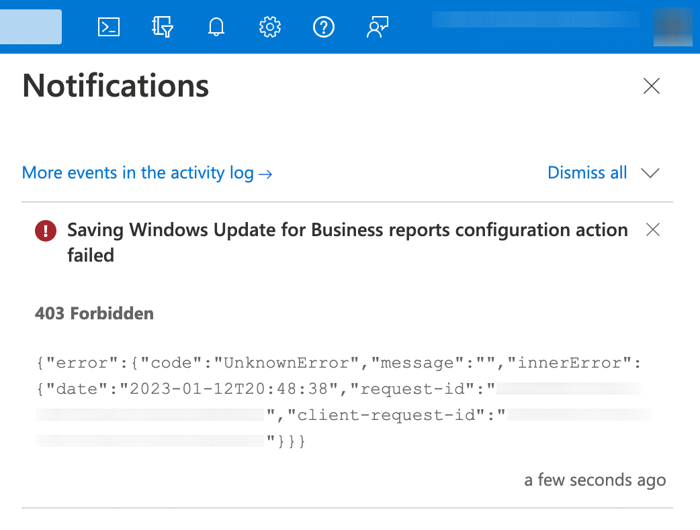Open the Notifications bell icon
Screen dimensions: 700x530
click(216, 28)
